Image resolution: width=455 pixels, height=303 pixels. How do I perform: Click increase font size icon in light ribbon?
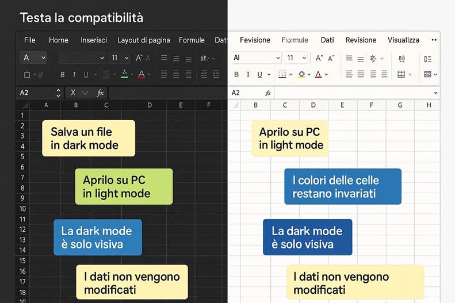tap(319, 58)
